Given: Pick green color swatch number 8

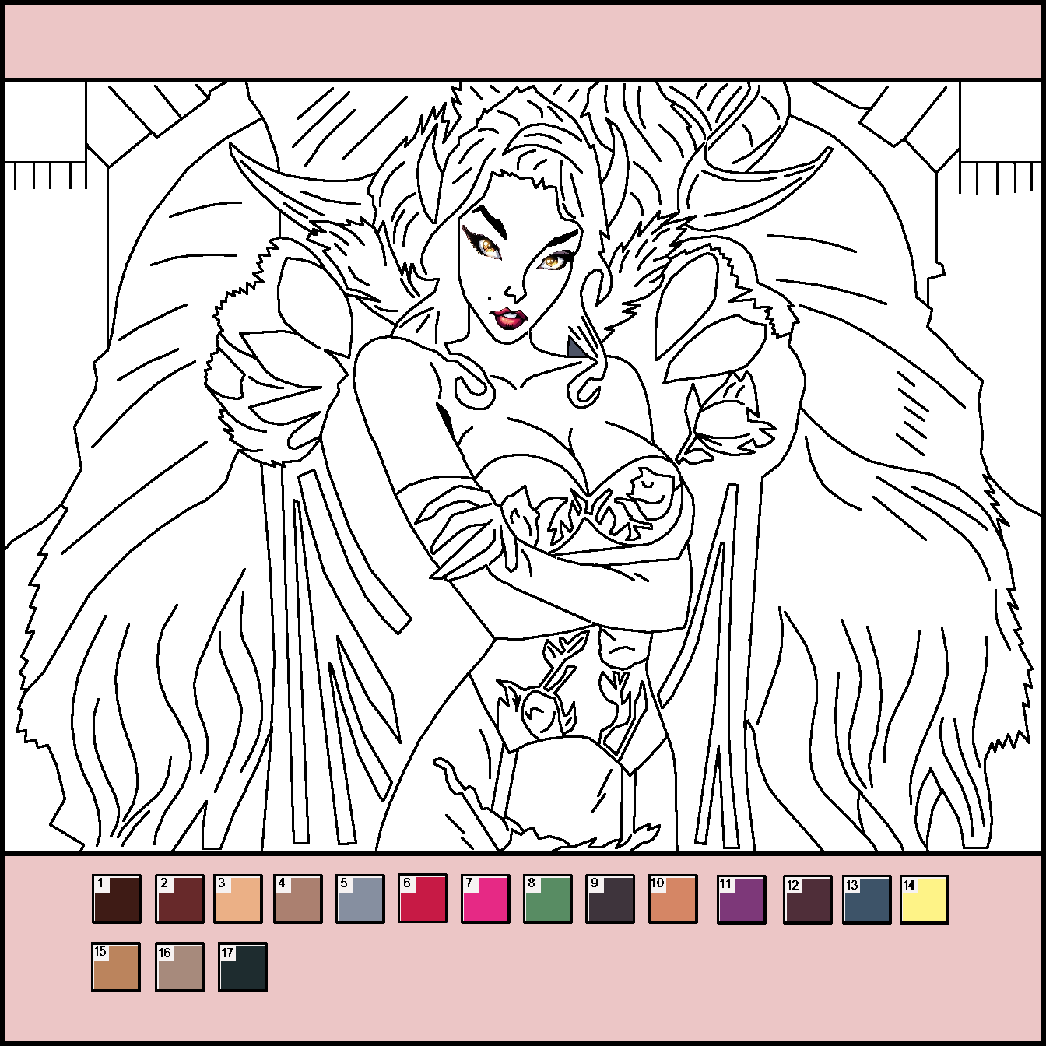Looking at the screenshot, I should point(548,899).
